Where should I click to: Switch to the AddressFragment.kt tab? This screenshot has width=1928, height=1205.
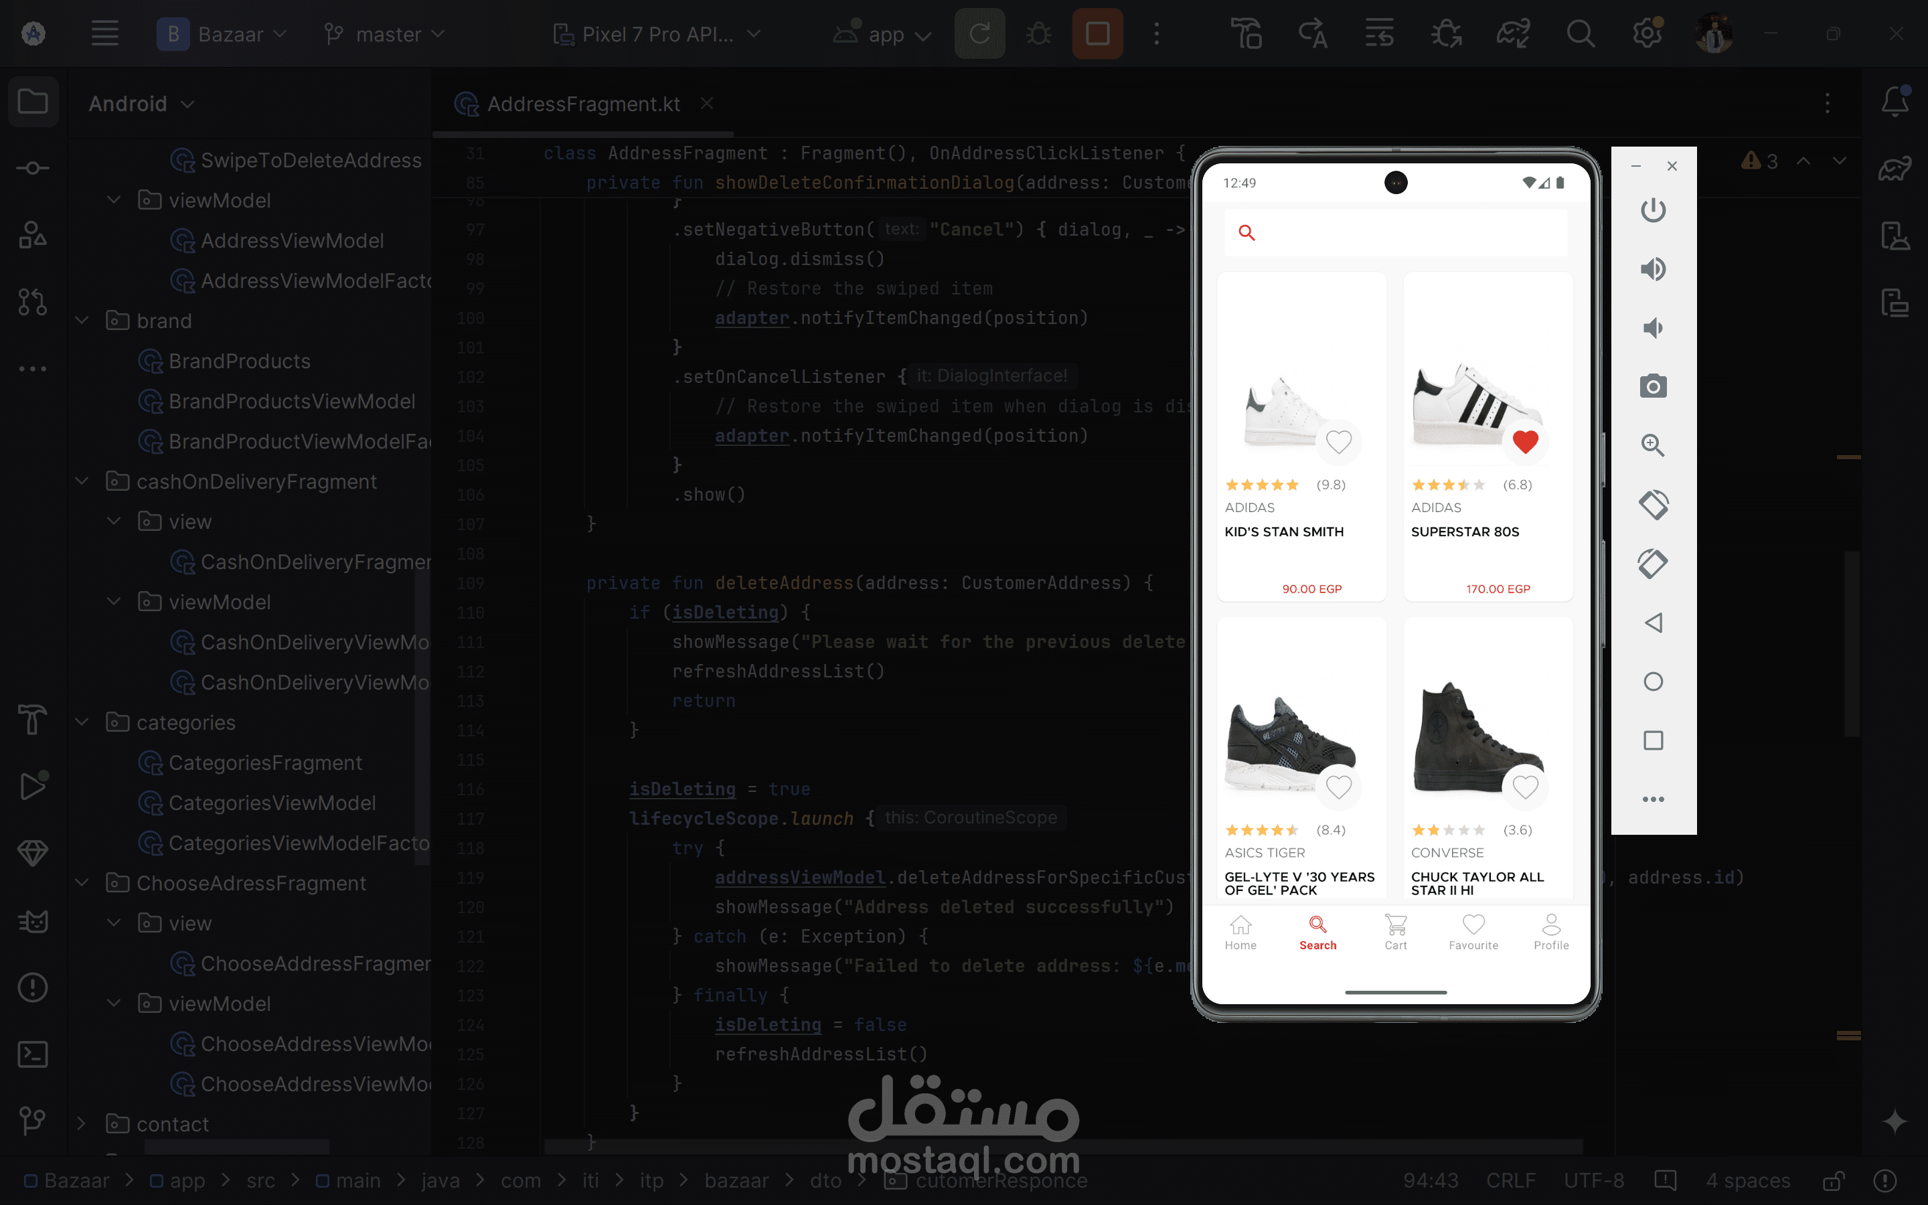pos(582,104)
